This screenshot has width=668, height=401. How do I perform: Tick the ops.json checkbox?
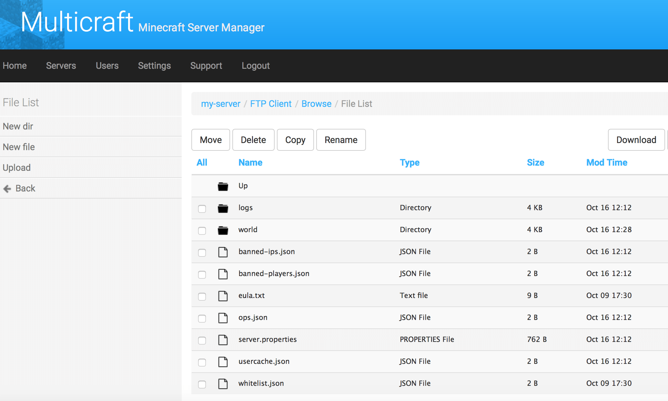(202, 318)
